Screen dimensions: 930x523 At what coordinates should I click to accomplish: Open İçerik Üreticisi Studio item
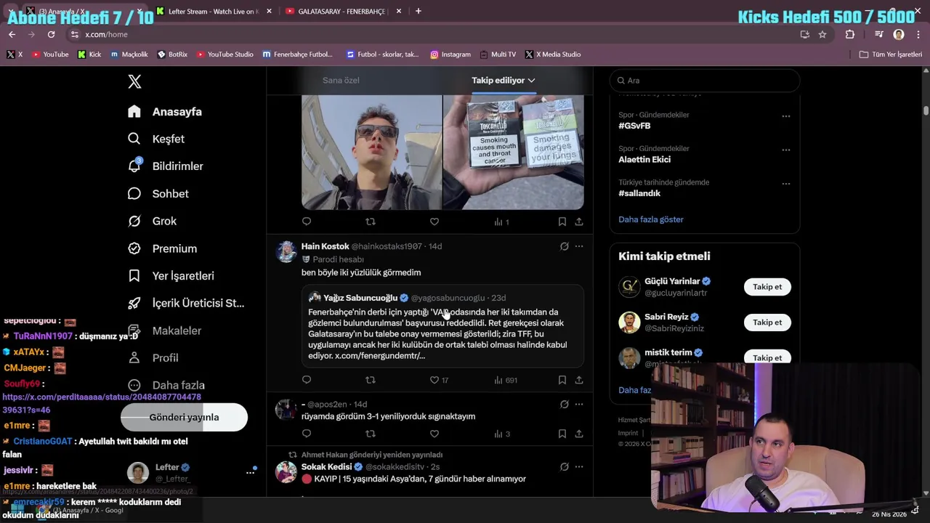click(x=186, y=303)
